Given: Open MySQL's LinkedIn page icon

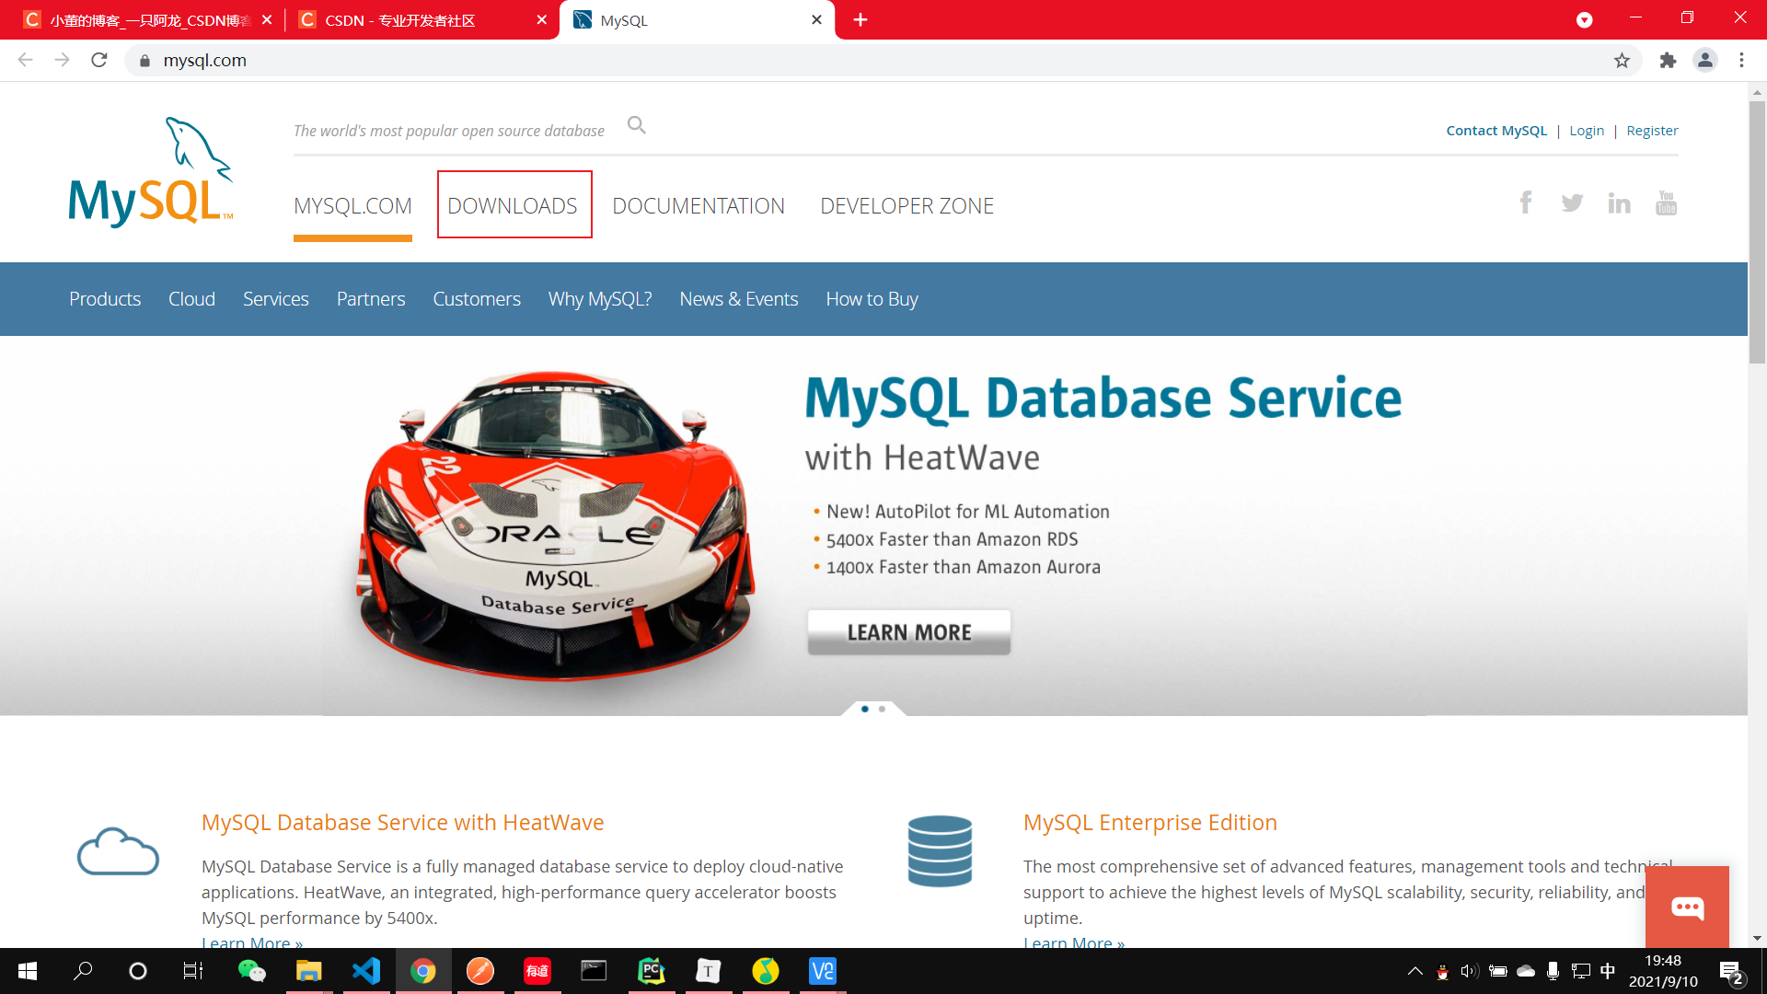Looking at the screenshot, I should tap(1619, 202).
